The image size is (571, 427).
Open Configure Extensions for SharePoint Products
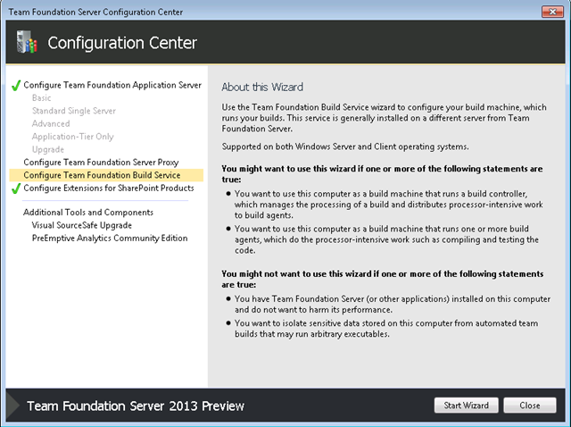coord(109,188)
